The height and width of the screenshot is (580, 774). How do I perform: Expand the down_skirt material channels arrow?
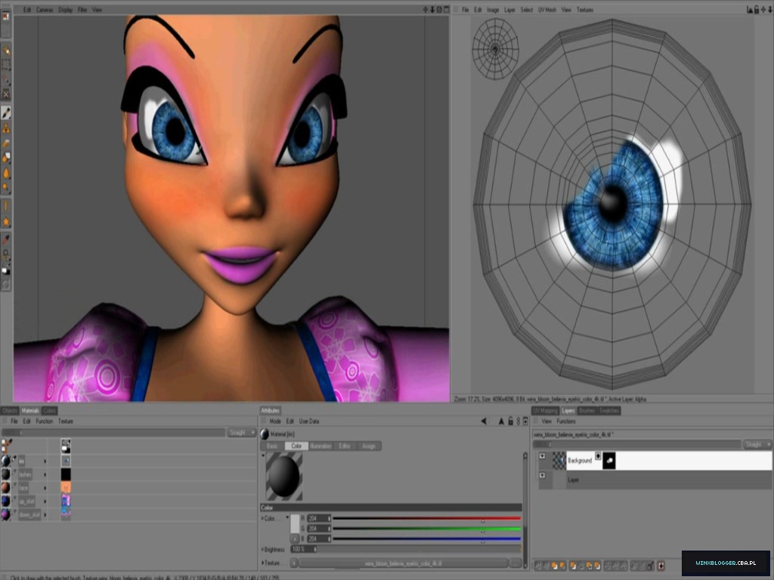point(45,515)
